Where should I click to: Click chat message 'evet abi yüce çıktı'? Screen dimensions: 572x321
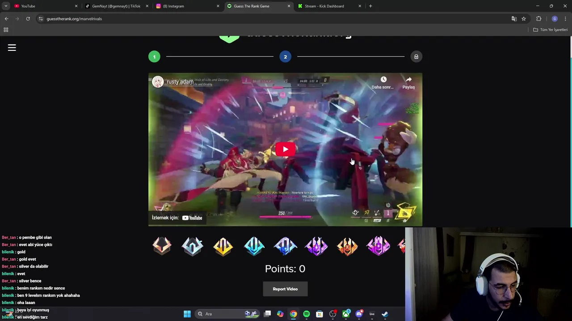[35, 245]
